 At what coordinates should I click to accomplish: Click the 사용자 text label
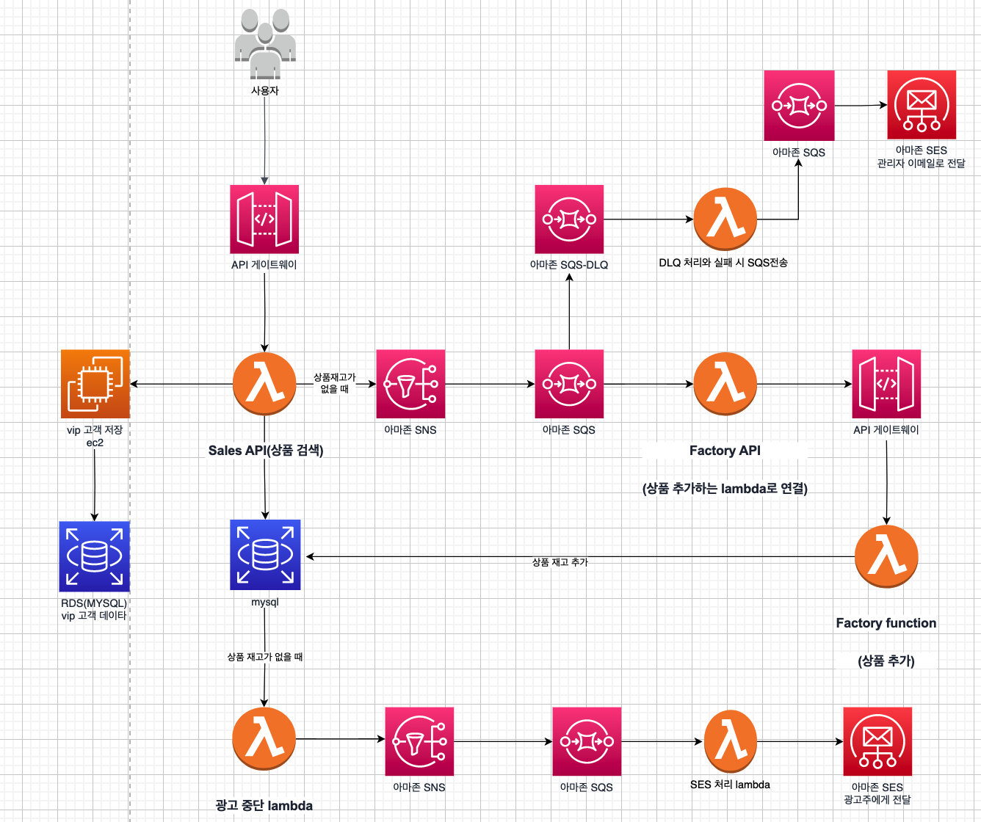click(x=265, y=90)
